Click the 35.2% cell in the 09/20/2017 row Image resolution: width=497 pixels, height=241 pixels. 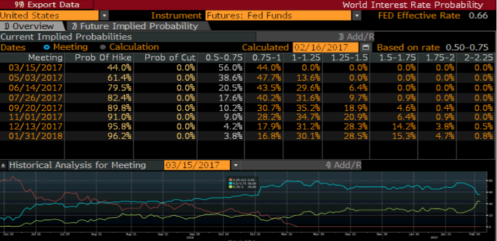[308, 107]
